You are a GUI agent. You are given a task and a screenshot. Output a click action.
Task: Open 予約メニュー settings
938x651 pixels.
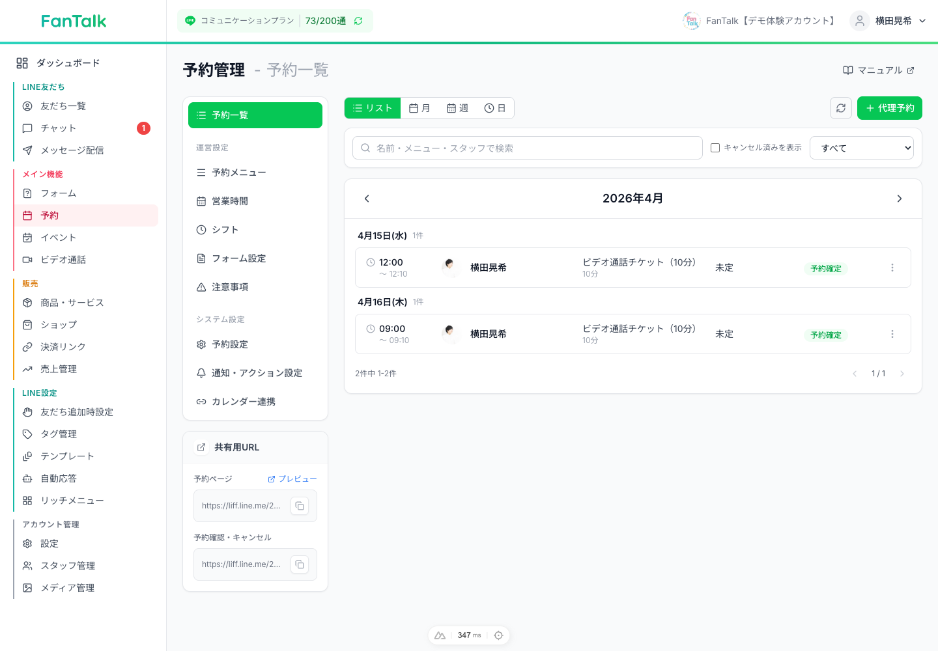click(x=255, y=173)
